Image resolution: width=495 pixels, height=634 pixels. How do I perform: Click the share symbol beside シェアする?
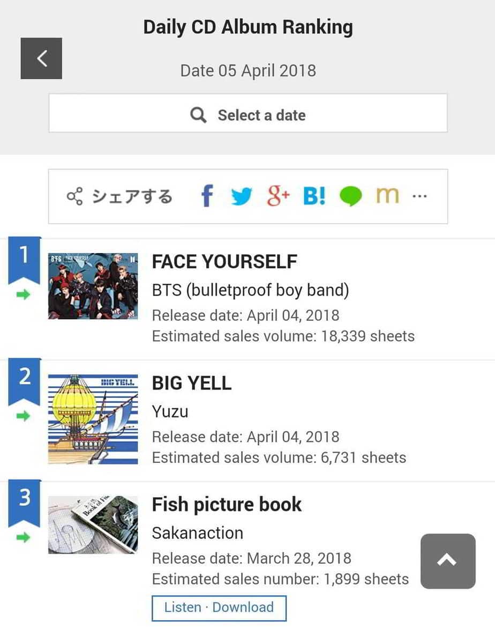click(74, 196)
